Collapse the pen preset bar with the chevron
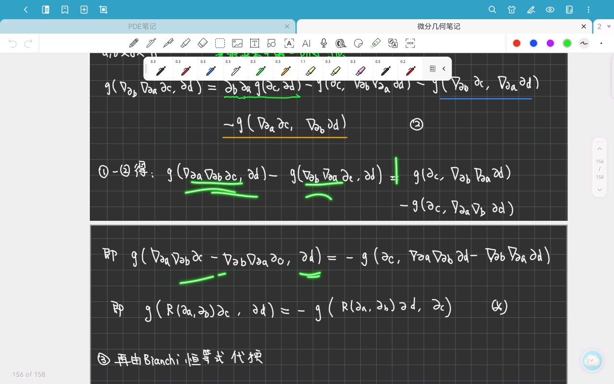Screen dimensions: 614x384 point(444,69)
